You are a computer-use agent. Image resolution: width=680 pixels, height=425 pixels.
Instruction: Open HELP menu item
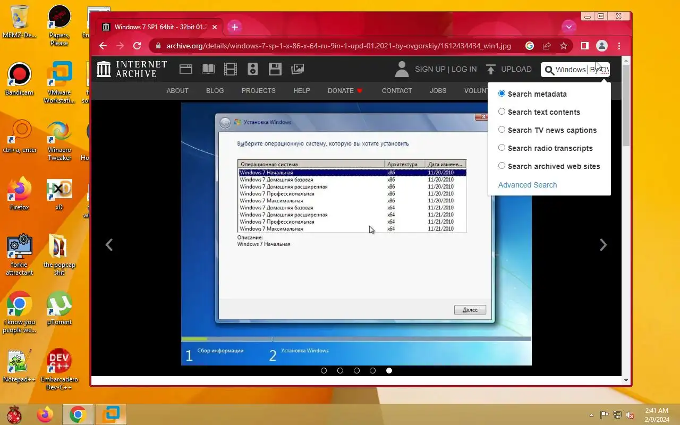(x=301, y=90)
